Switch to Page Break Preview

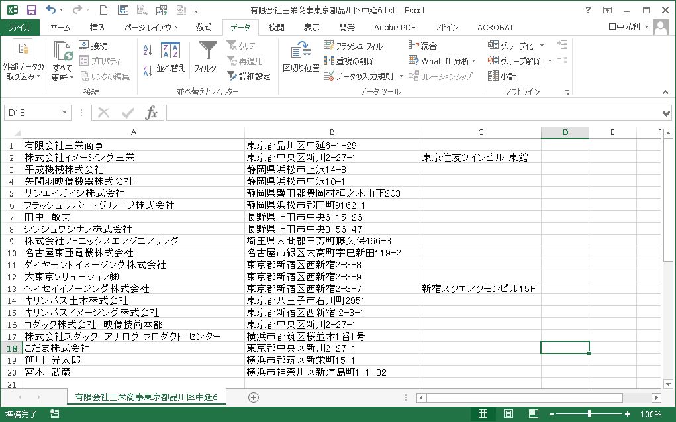coord(533,414)
